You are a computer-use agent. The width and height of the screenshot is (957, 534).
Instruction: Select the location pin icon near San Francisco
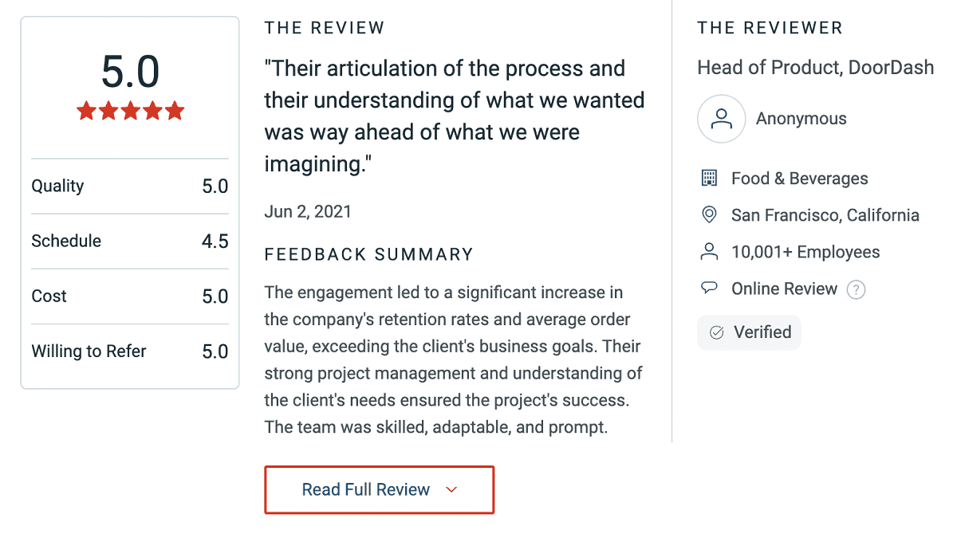tap(711, 214)
